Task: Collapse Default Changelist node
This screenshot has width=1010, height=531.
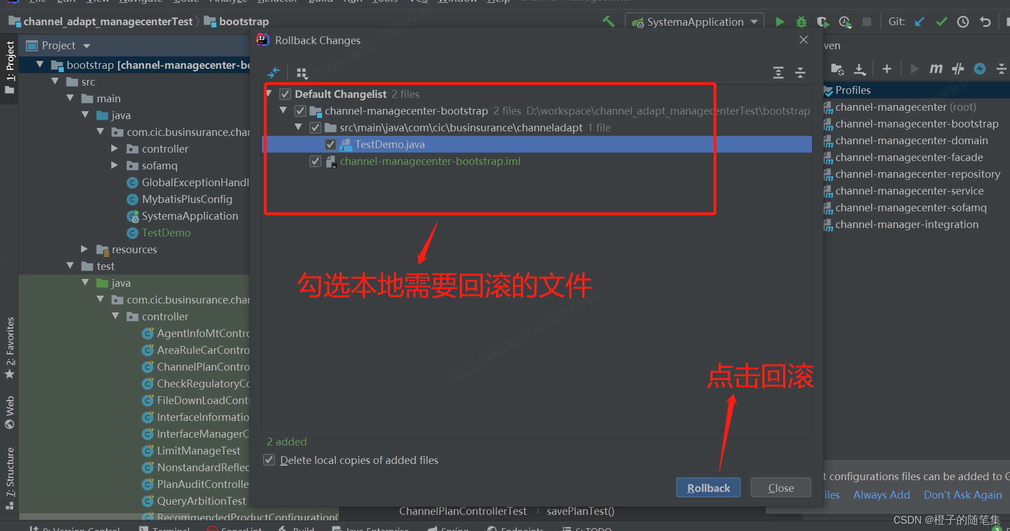Action: pos(270,93)
